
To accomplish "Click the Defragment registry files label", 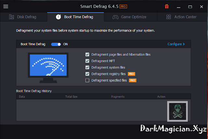I will (109, 74).
